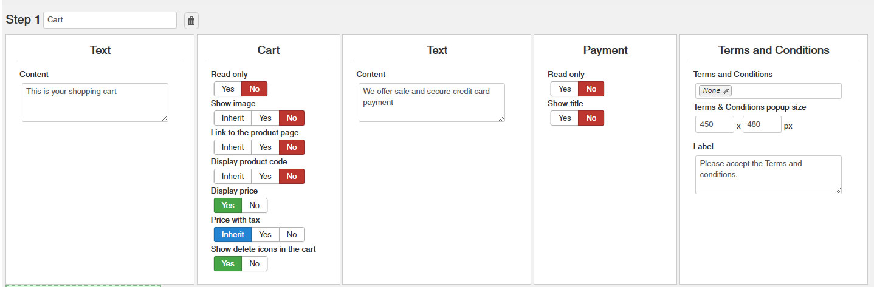Click the shopping cart text content box

point(95,103)
